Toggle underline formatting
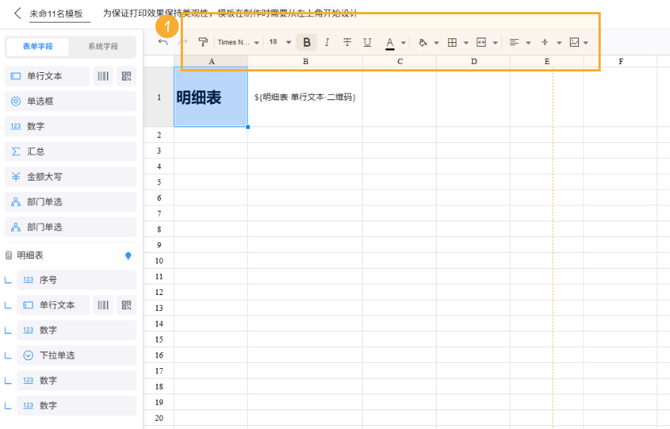670x429 pixels. tap(367, 42)
